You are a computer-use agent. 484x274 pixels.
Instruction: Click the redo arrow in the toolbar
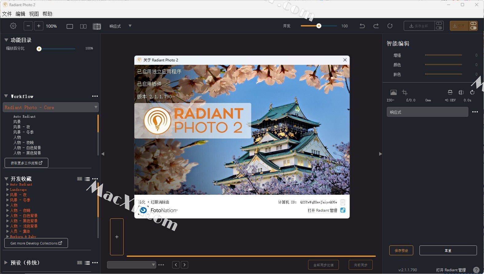click(x=376, y=26)
